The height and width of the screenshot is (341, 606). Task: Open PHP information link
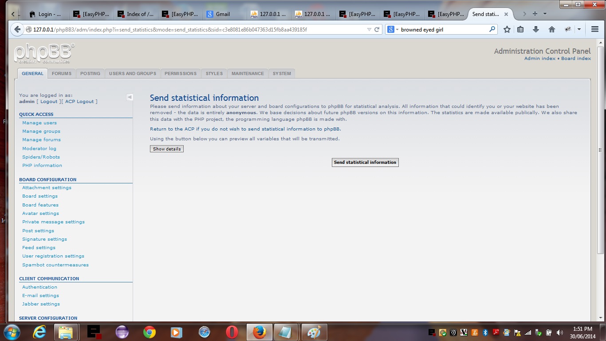coord(42,166)
